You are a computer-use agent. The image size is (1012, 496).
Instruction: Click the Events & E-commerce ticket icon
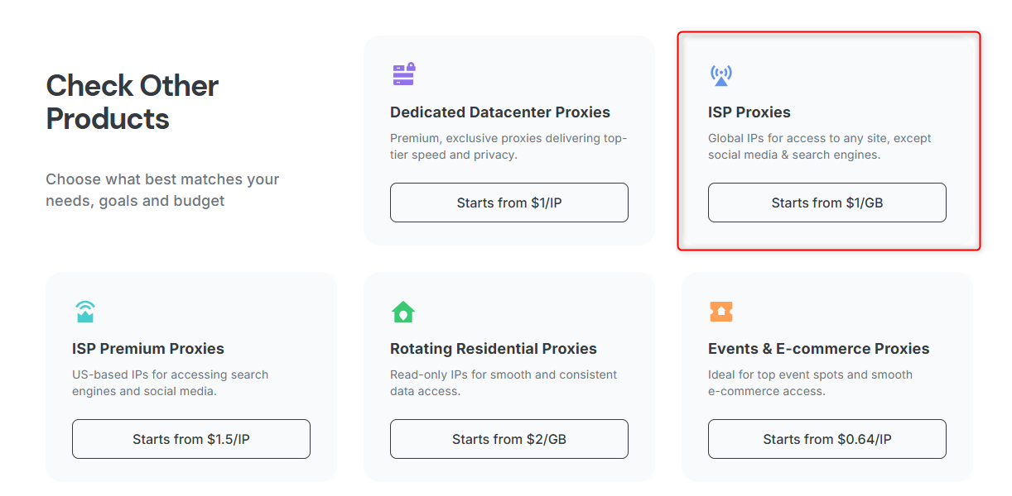tap(721, 312)
